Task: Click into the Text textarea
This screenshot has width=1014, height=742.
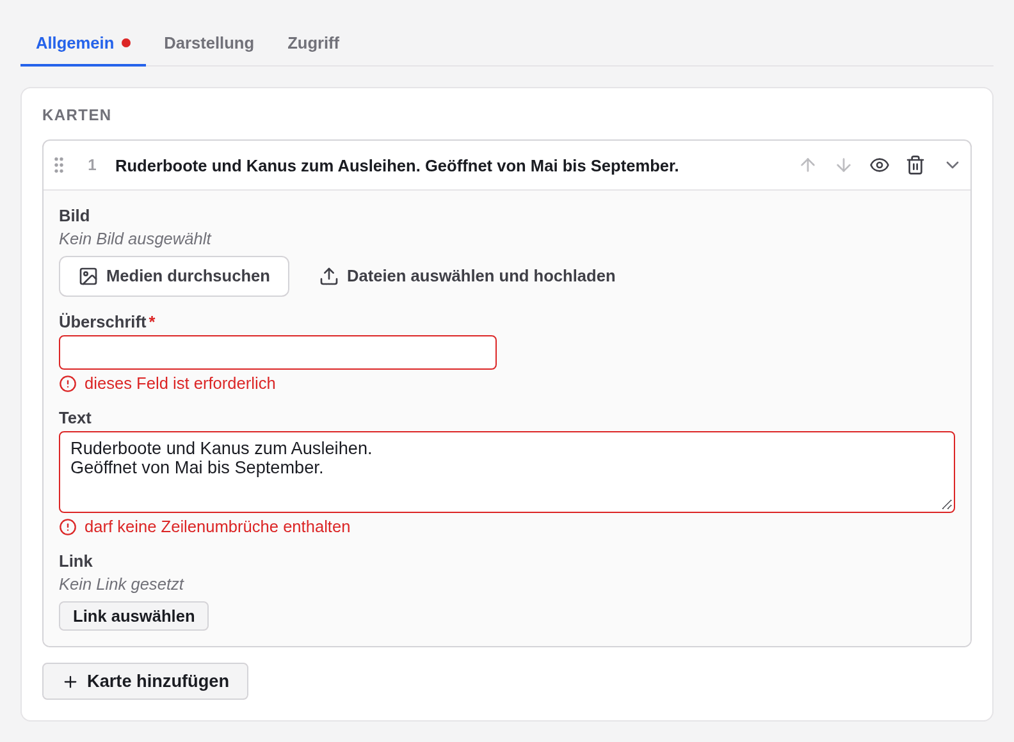Action: coord(507,472)
